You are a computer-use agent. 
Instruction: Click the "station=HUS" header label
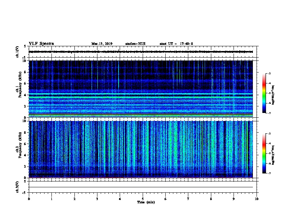[135, 44]
